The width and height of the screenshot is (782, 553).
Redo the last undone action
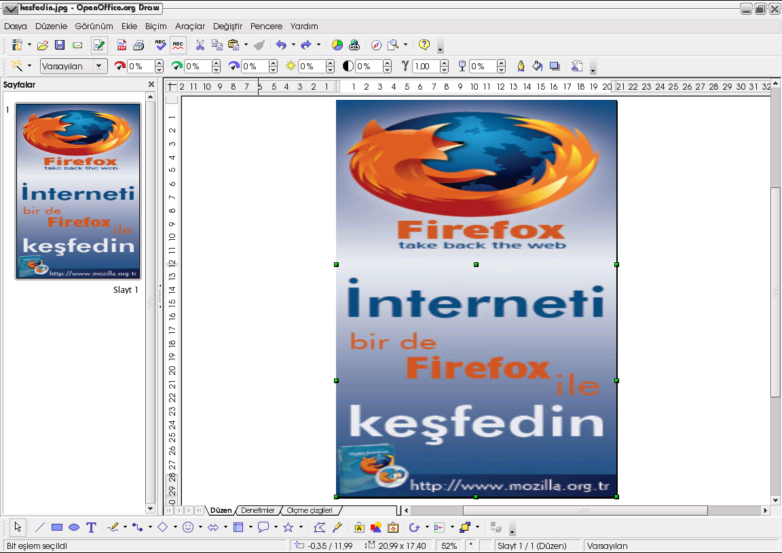point(306,46)
